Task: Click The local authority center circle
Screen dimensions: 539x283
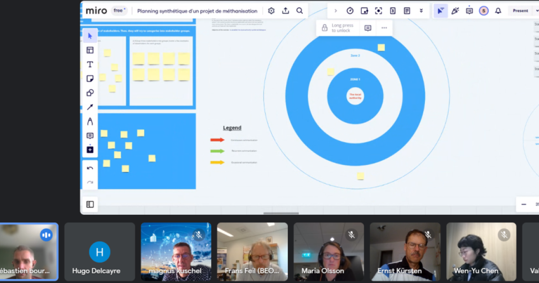Action: [355, 96]
